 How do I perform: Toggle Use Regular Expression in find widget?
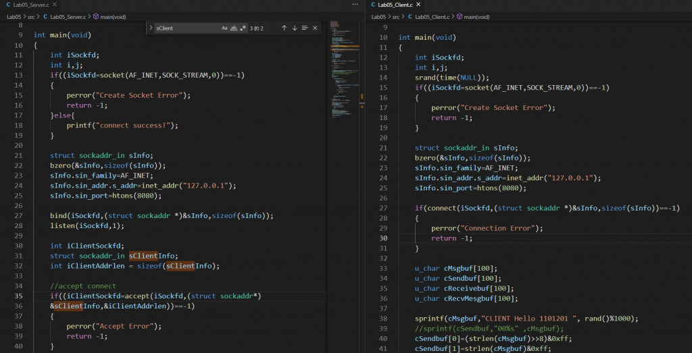click(243, 28)
